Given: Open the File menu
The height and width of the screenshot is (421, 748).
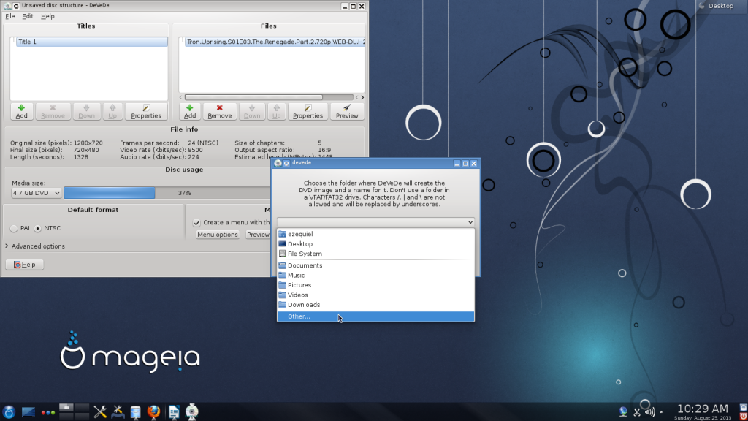Looking at the screenshot, I should point(10,16).
